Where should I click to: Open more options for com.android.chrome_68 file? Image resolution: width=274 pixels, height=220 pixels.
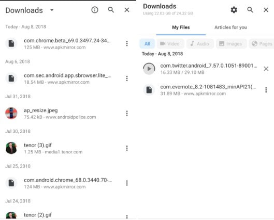point(127,183)
